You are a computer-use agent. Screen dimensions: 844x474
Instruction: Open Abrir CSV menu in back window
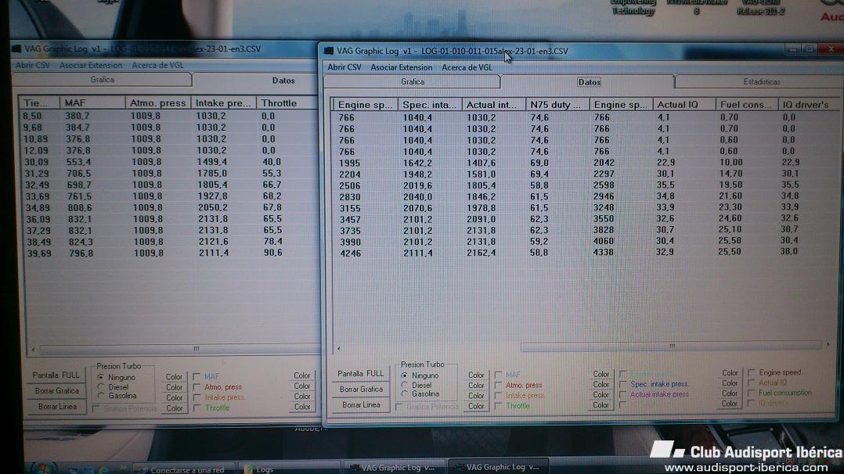coord(32,65)
